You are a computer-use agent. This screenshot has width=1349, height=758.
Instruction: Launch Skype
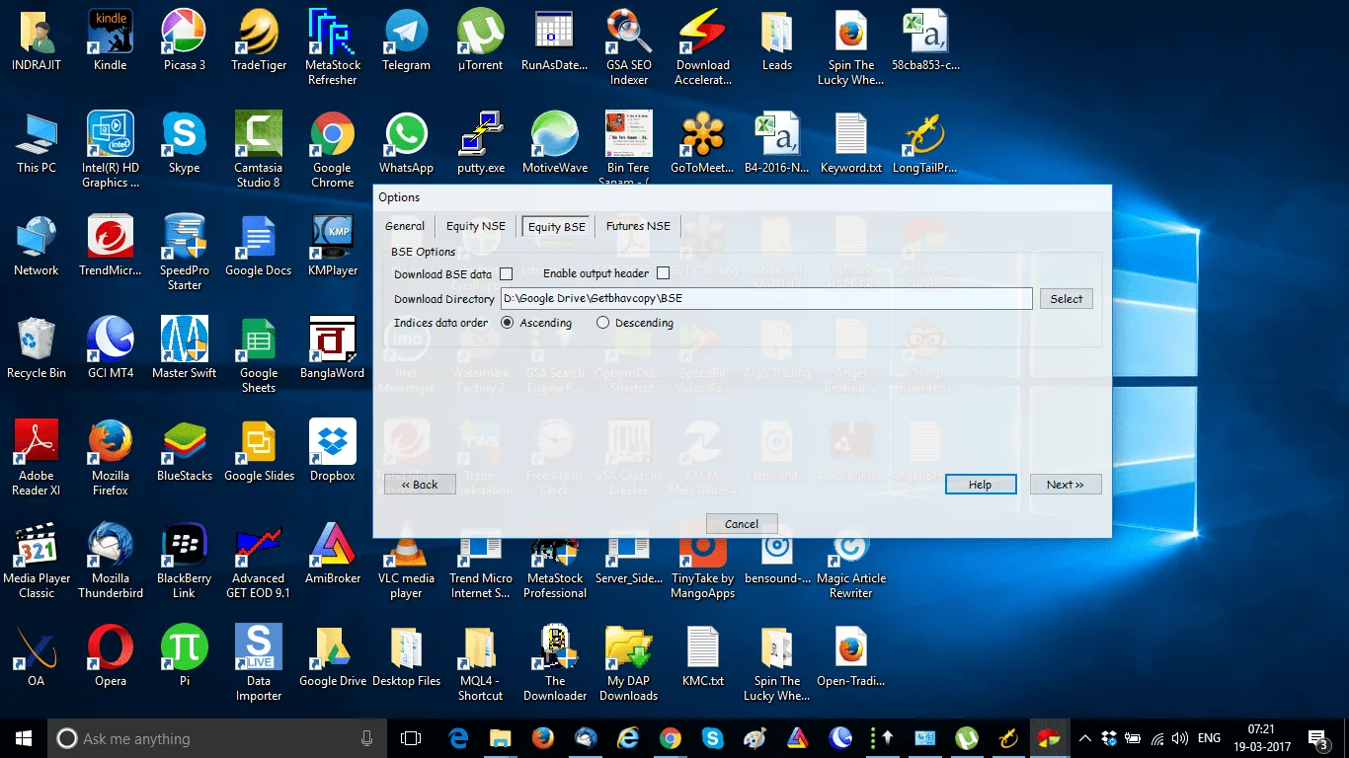coord(184,138)
